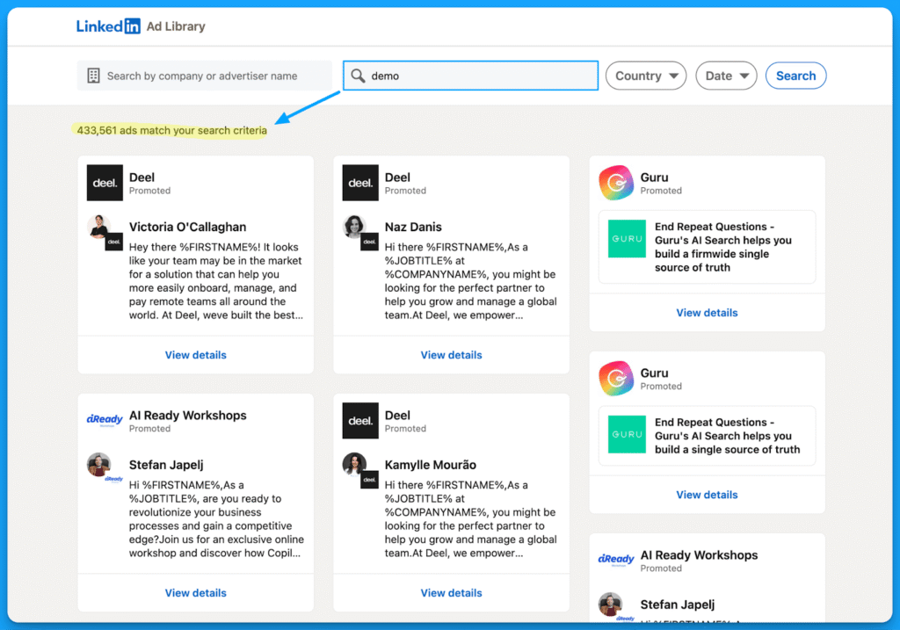900x630 pixels.
Task: Click 'Deel' advertiser name in Victoria O'Callaghan's card
Action: (142, 177)
